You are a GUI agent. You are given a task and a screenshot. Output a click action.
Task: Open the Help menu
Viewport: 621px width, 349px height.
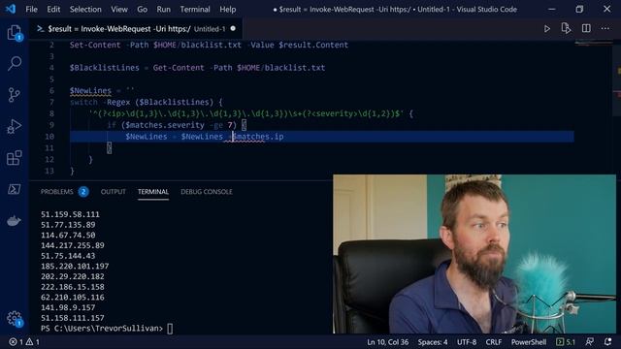click(x=228, y=9)
